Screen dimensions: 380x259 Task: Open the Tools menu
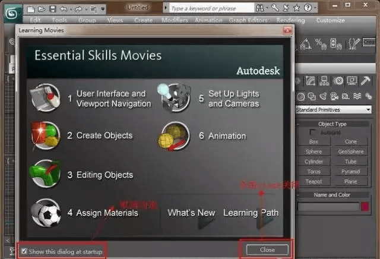(59, 20)
